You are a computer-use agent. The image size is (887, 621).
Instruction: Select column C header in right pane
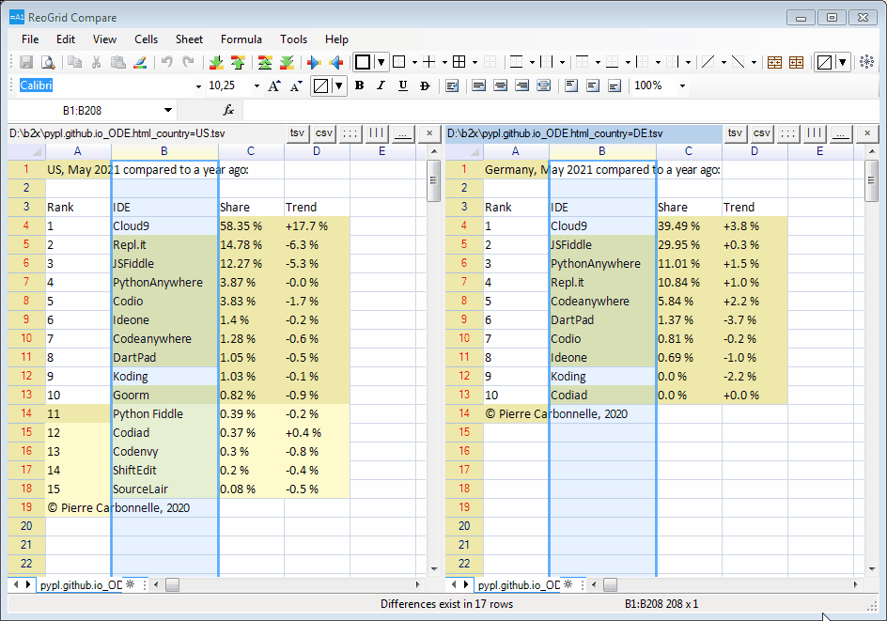[x=689, y=151]
